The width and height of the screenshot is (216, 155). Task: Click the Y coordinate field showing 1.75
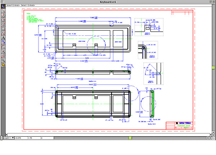[32, 138]
